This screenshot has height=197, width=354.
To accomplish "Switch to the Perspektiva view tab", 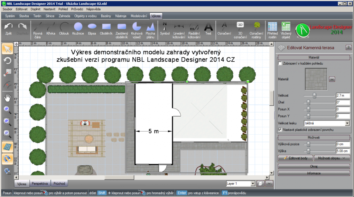I will tap(40, 184).
